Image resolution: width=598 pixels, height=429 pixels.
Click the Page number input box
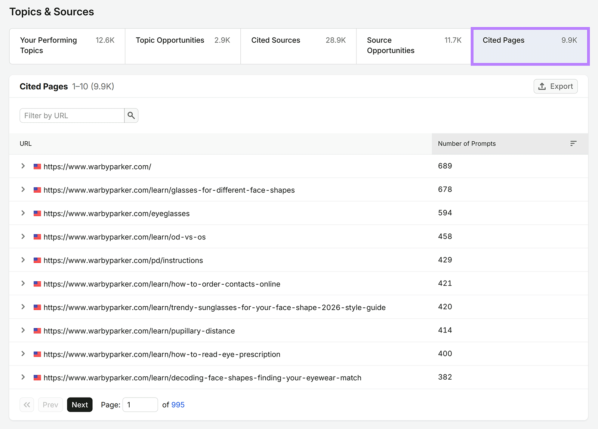[140, 405]
